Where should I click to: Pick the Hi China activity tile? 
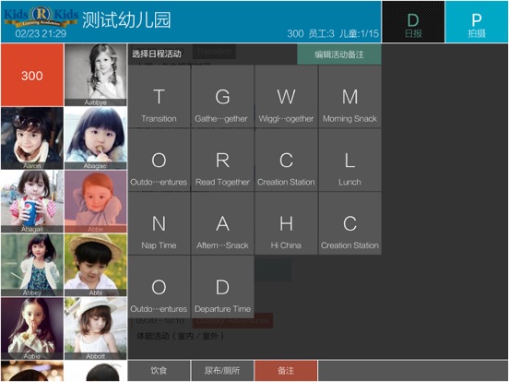tap(286, 223)
